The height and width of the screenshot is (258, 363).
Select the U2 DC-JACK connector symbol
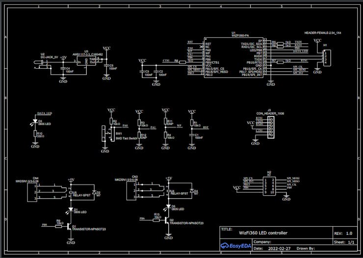pos(42,65)
